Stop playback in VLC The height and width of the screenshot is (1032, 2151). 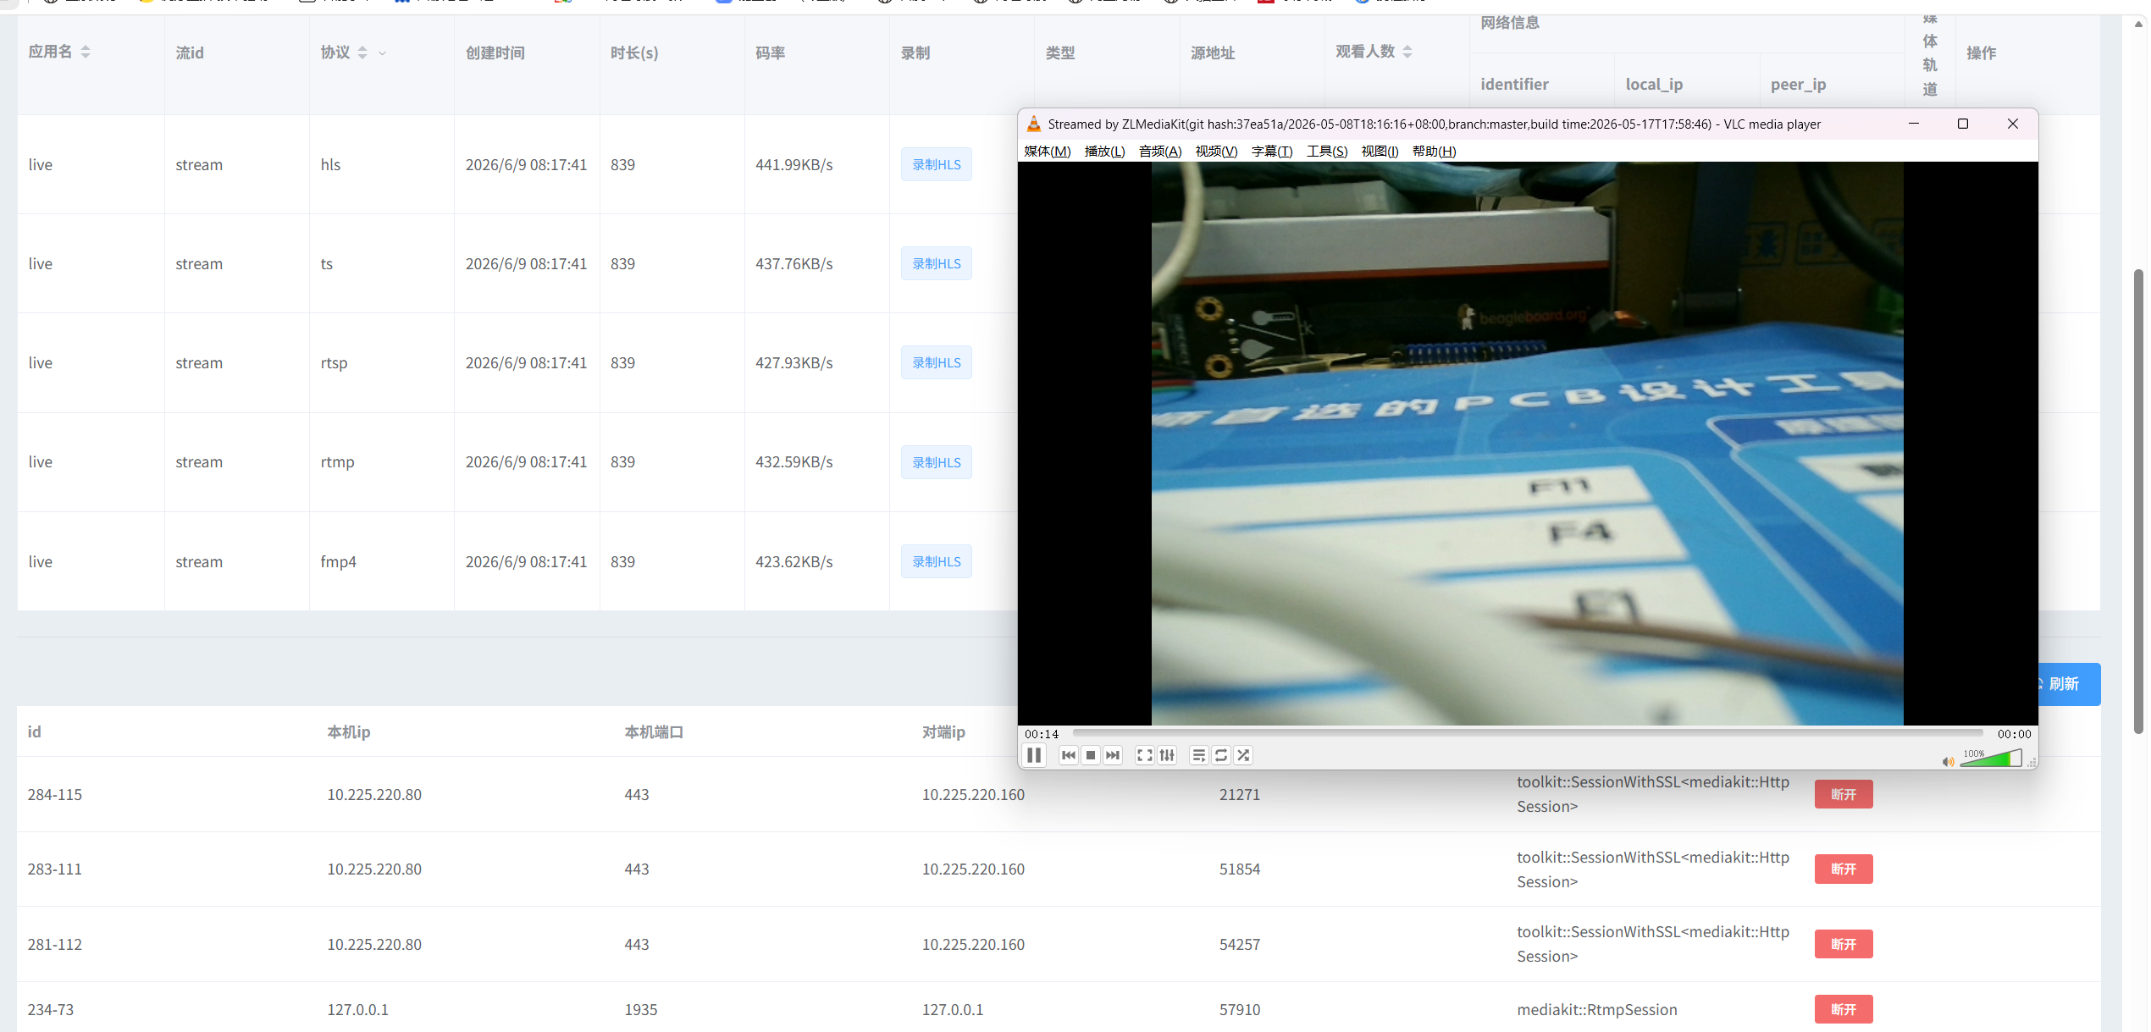(x=1091, y=755)
